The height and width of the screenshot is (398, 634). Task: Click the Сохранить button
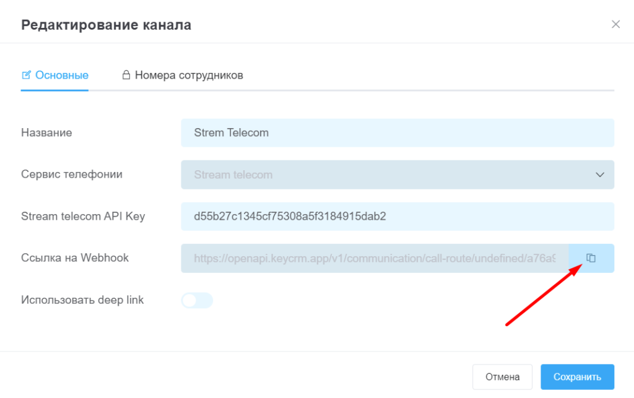point(577,376)
